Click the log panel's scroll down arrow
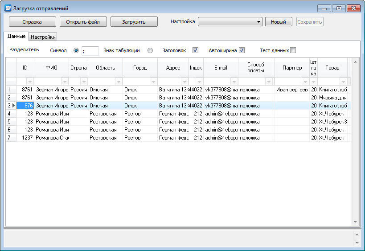 (357, 243)
